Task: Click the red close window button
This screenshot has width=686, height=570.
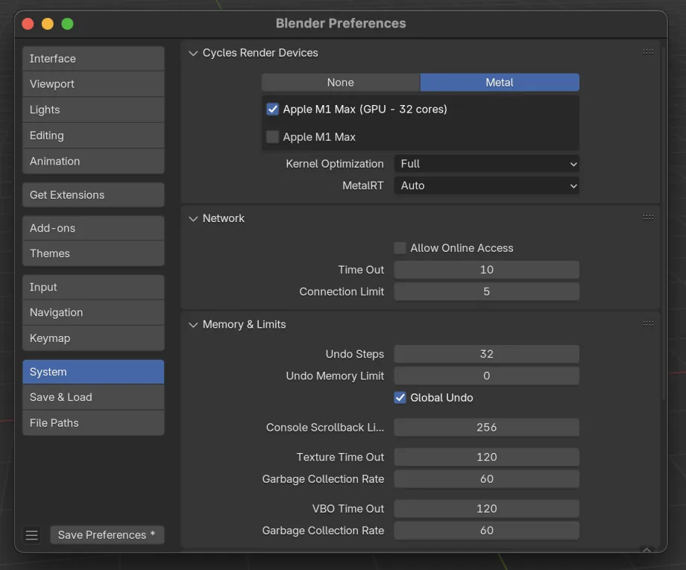Action: click(x=28, y=24)
